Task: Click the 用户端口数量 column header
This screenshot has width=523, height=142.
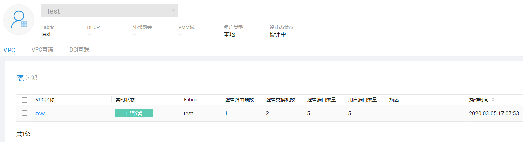Action: pos(362,100)
